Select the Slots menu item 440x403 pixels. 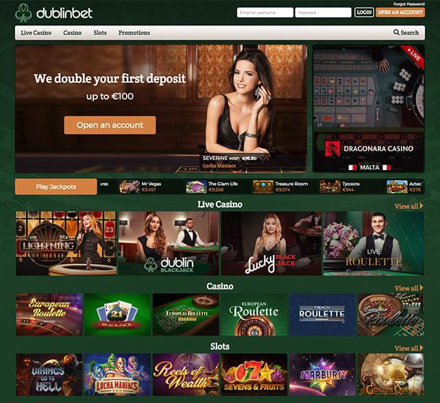pyautogui.click(x=100, y=33)
